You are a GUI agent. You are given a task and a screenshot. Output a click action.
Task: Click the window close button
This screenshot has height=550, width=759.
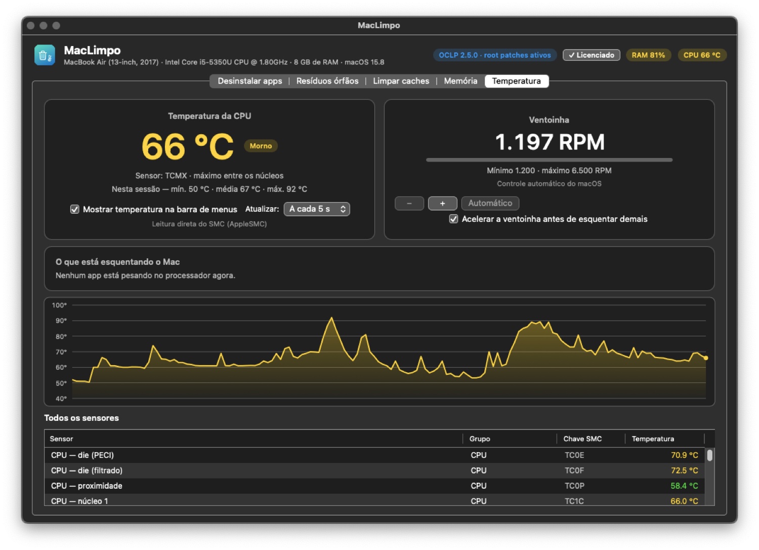[x=30, y=25]
